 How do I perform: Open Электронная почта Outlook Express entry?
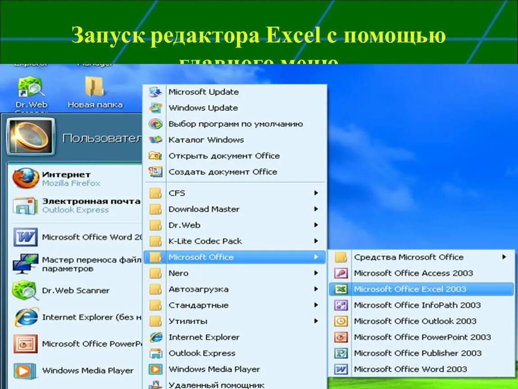[75, 205]
